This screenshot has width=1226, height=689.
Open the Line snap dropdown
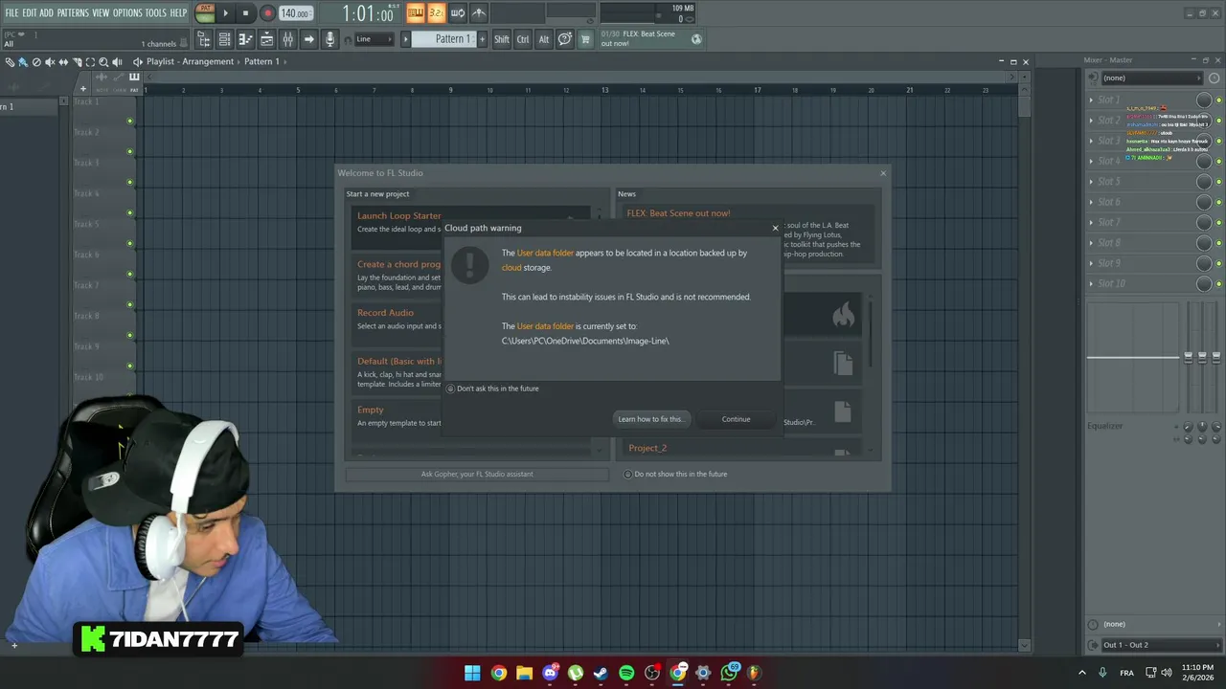tap(375, 39)
